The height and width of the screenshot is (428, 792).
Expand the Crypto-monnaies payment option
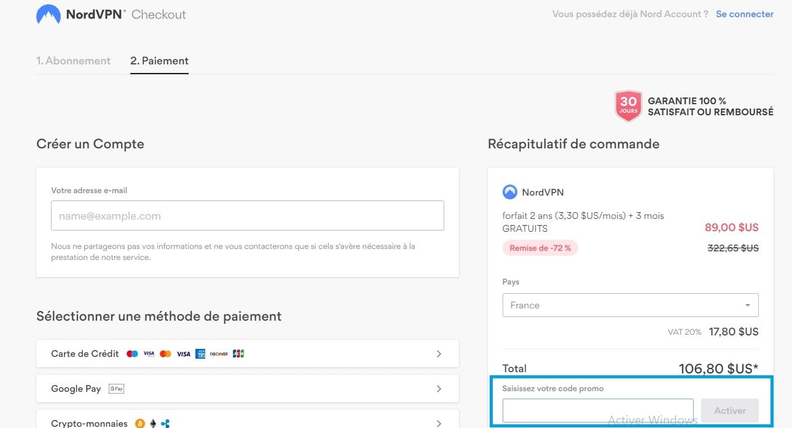click(439, 423)
